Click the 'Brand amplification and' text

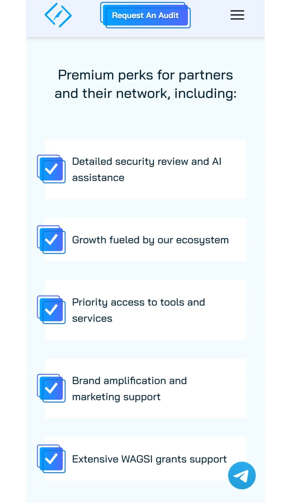[x=129, y=381]
